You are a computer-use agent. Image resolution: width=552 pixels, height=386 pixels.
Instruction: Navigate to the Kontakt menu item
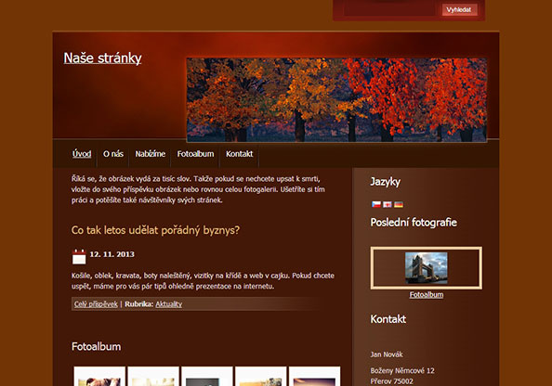(240, 154)
